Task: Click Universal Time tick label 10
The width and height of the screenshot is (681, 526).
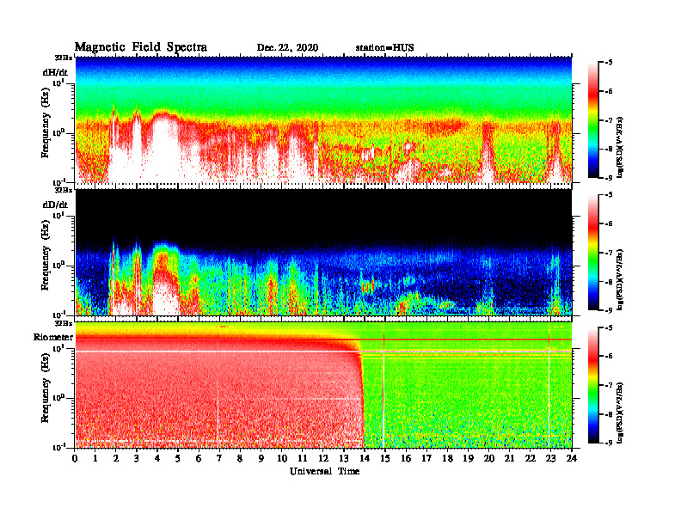Action: (x=282, y=458)
